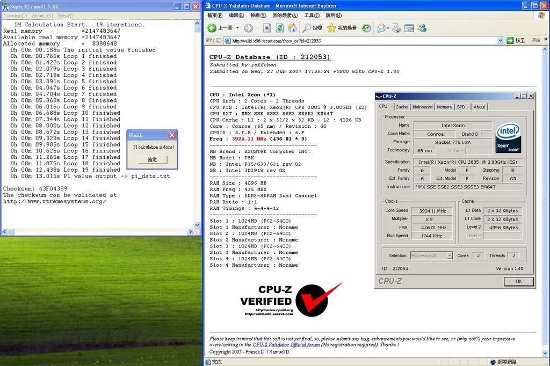This screenshot has width=550, height=366.
Task: Open the 工具 (Tools) menu in Internet Explorer
Action: pos(312,16)
